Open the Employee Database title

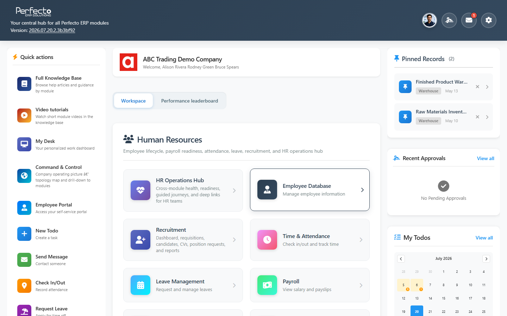pos(307,186)
